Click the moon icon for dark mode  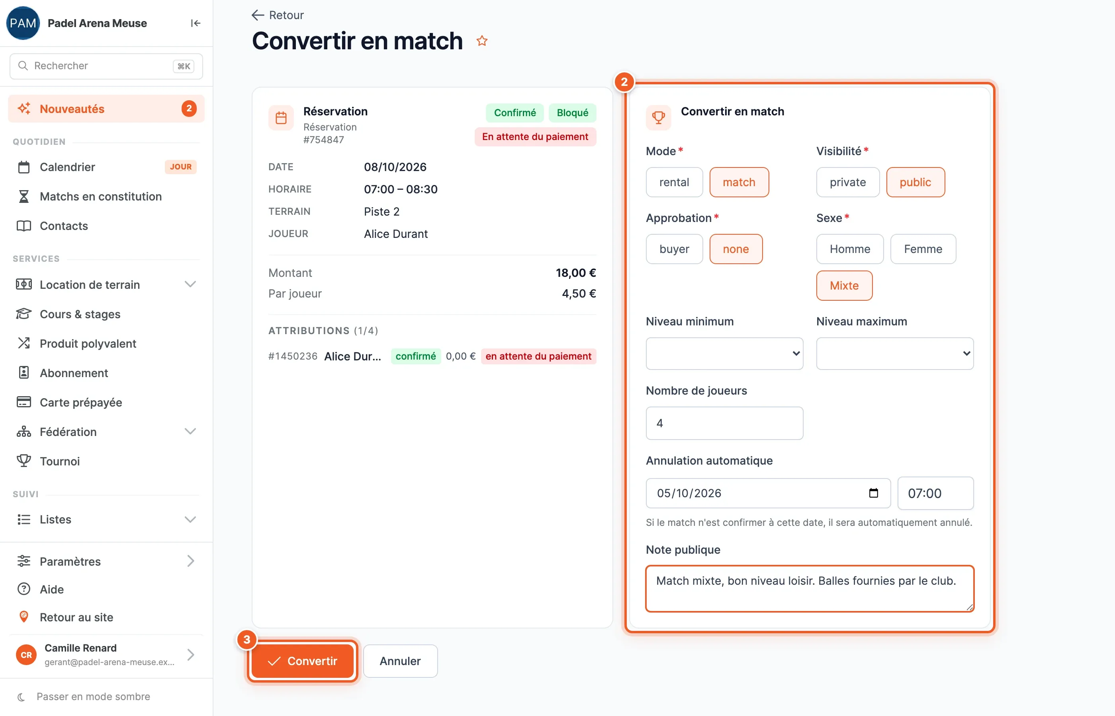coord(21,697)
